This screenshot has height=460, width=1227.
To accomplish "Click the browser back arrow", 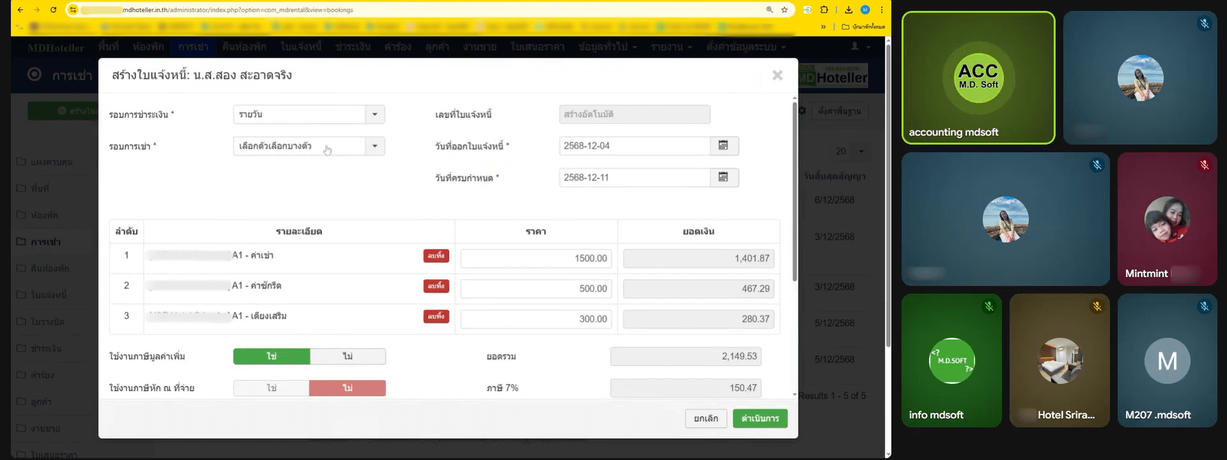I will click(x=20, y=10).
